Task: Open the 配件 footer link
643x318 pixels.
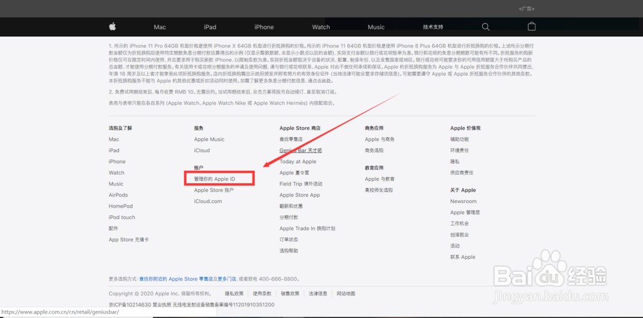Action: click(113, 228)
